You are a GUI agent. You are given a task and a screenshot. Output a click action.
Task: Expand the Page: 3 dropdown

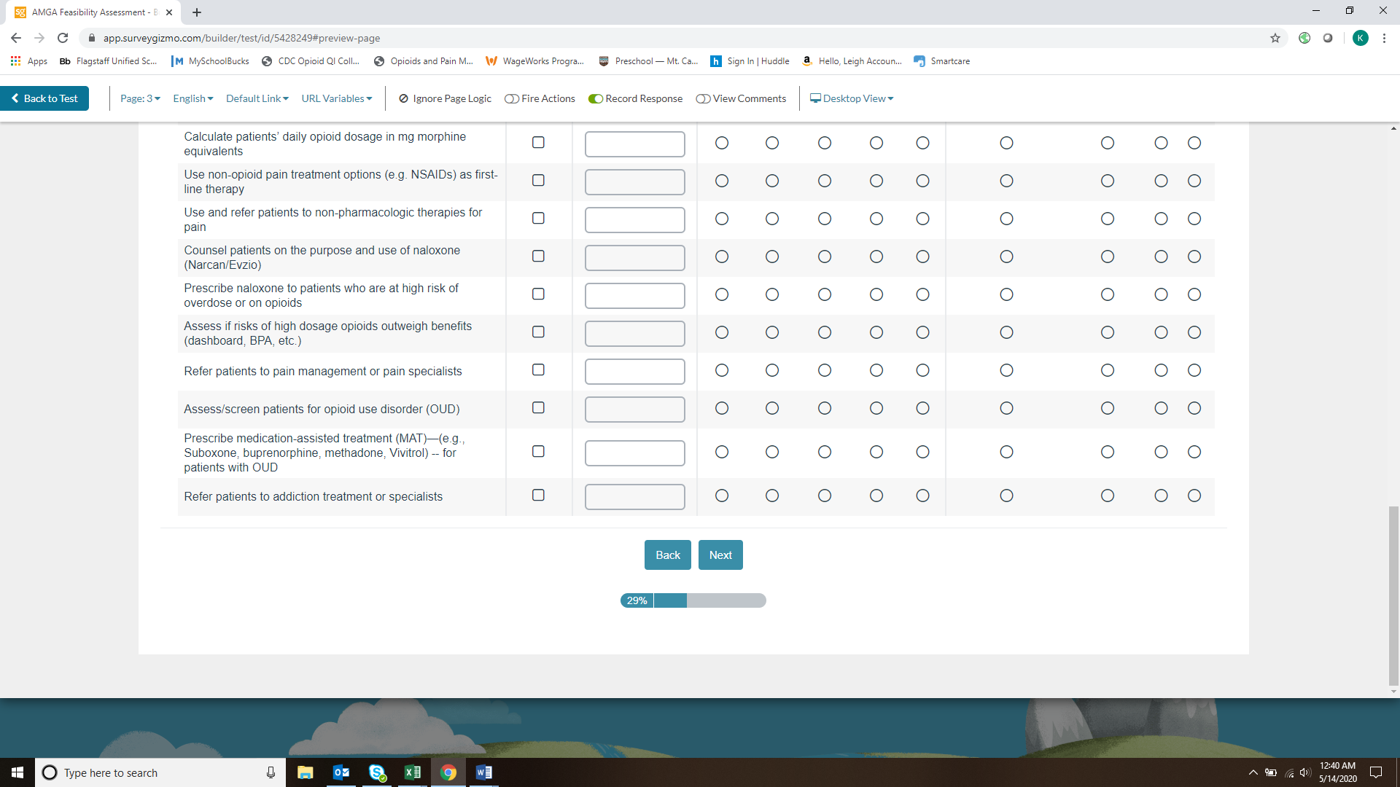(140, 98)
